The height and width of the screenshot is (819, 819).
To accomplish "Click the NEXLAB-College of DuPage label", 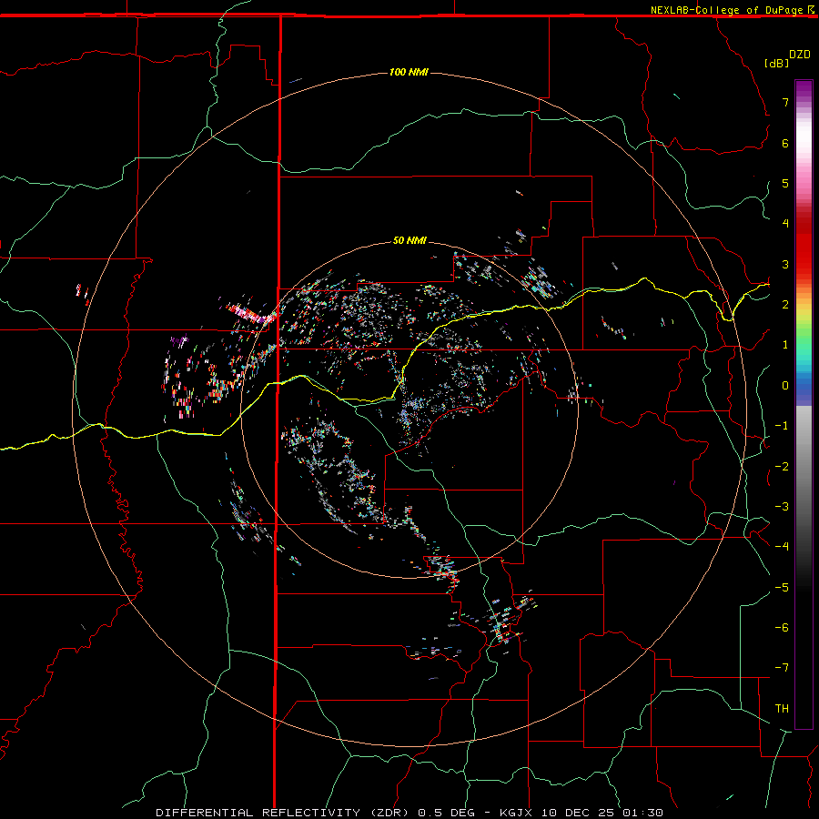I will (x=726, y=10).
